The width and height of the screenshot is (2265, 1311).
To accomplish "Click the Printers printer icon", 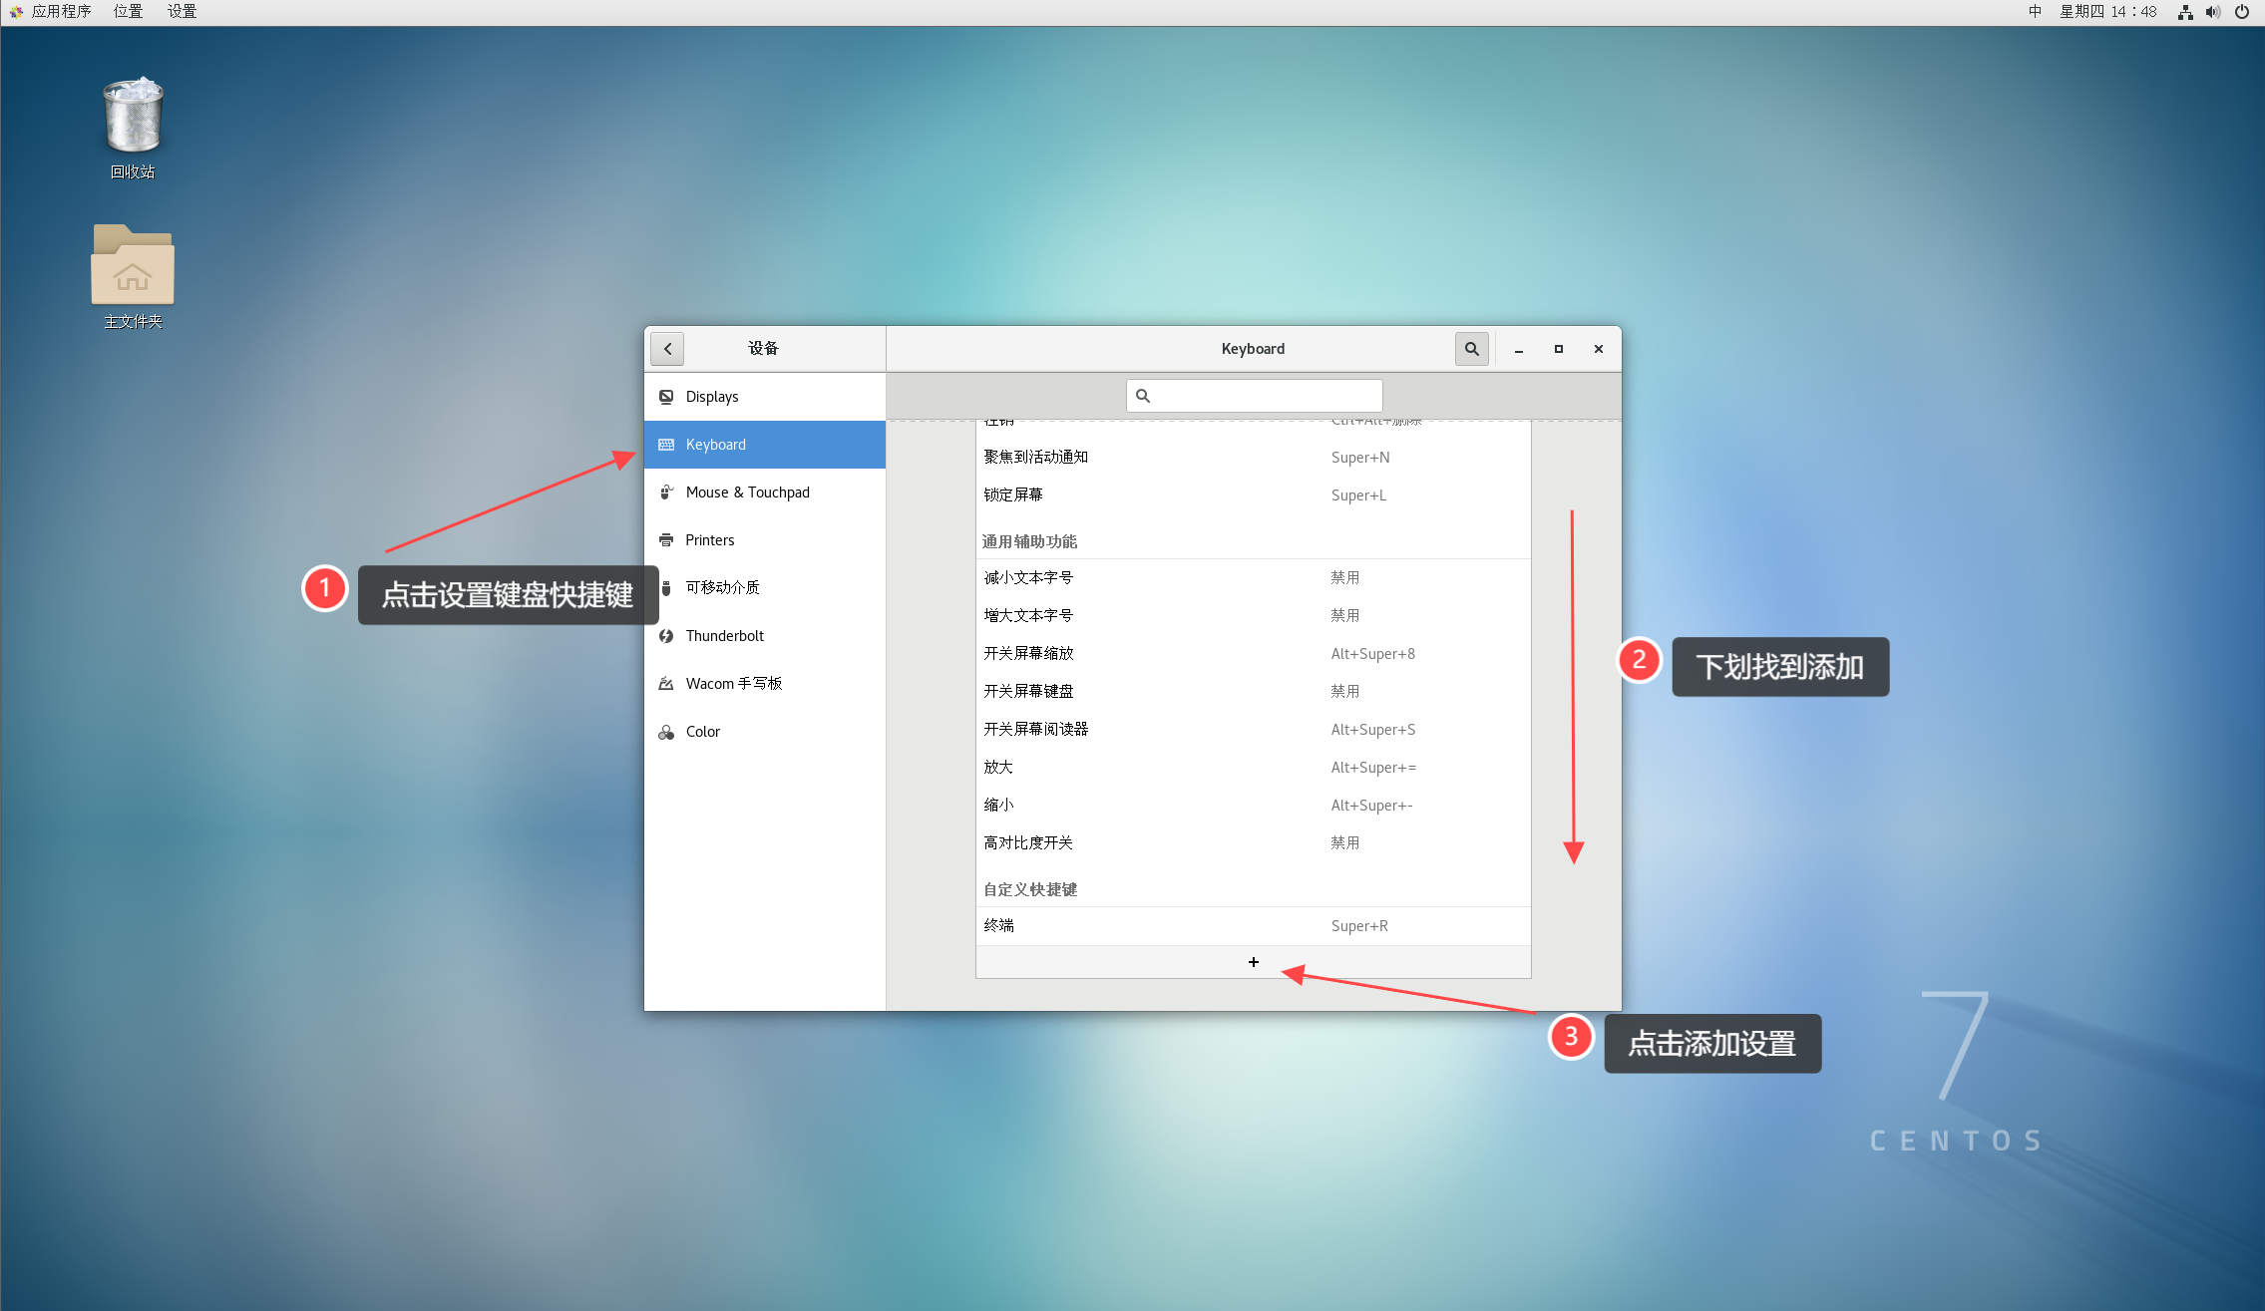I will 666,540.
